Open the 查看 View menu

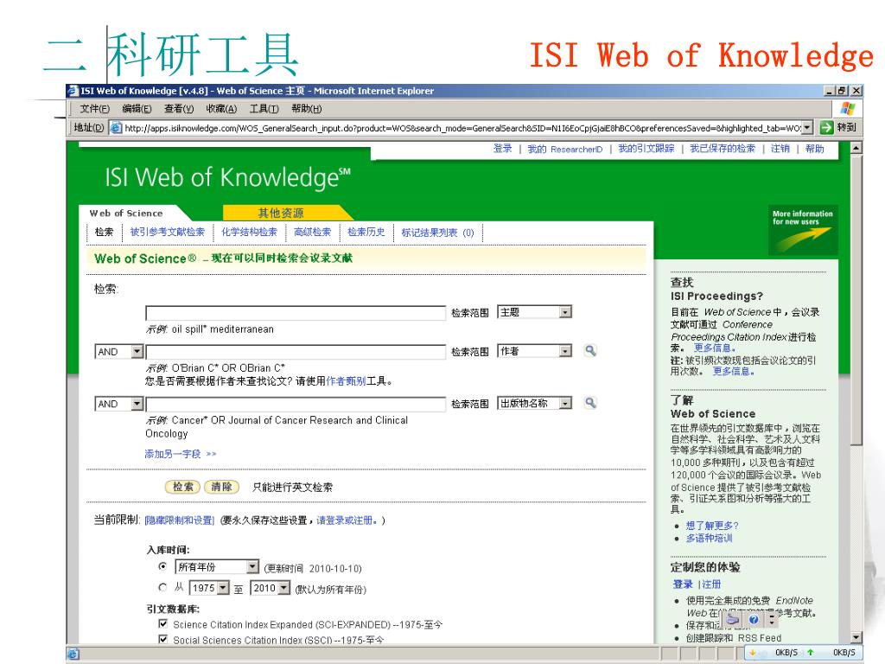(x=179, y=108)
